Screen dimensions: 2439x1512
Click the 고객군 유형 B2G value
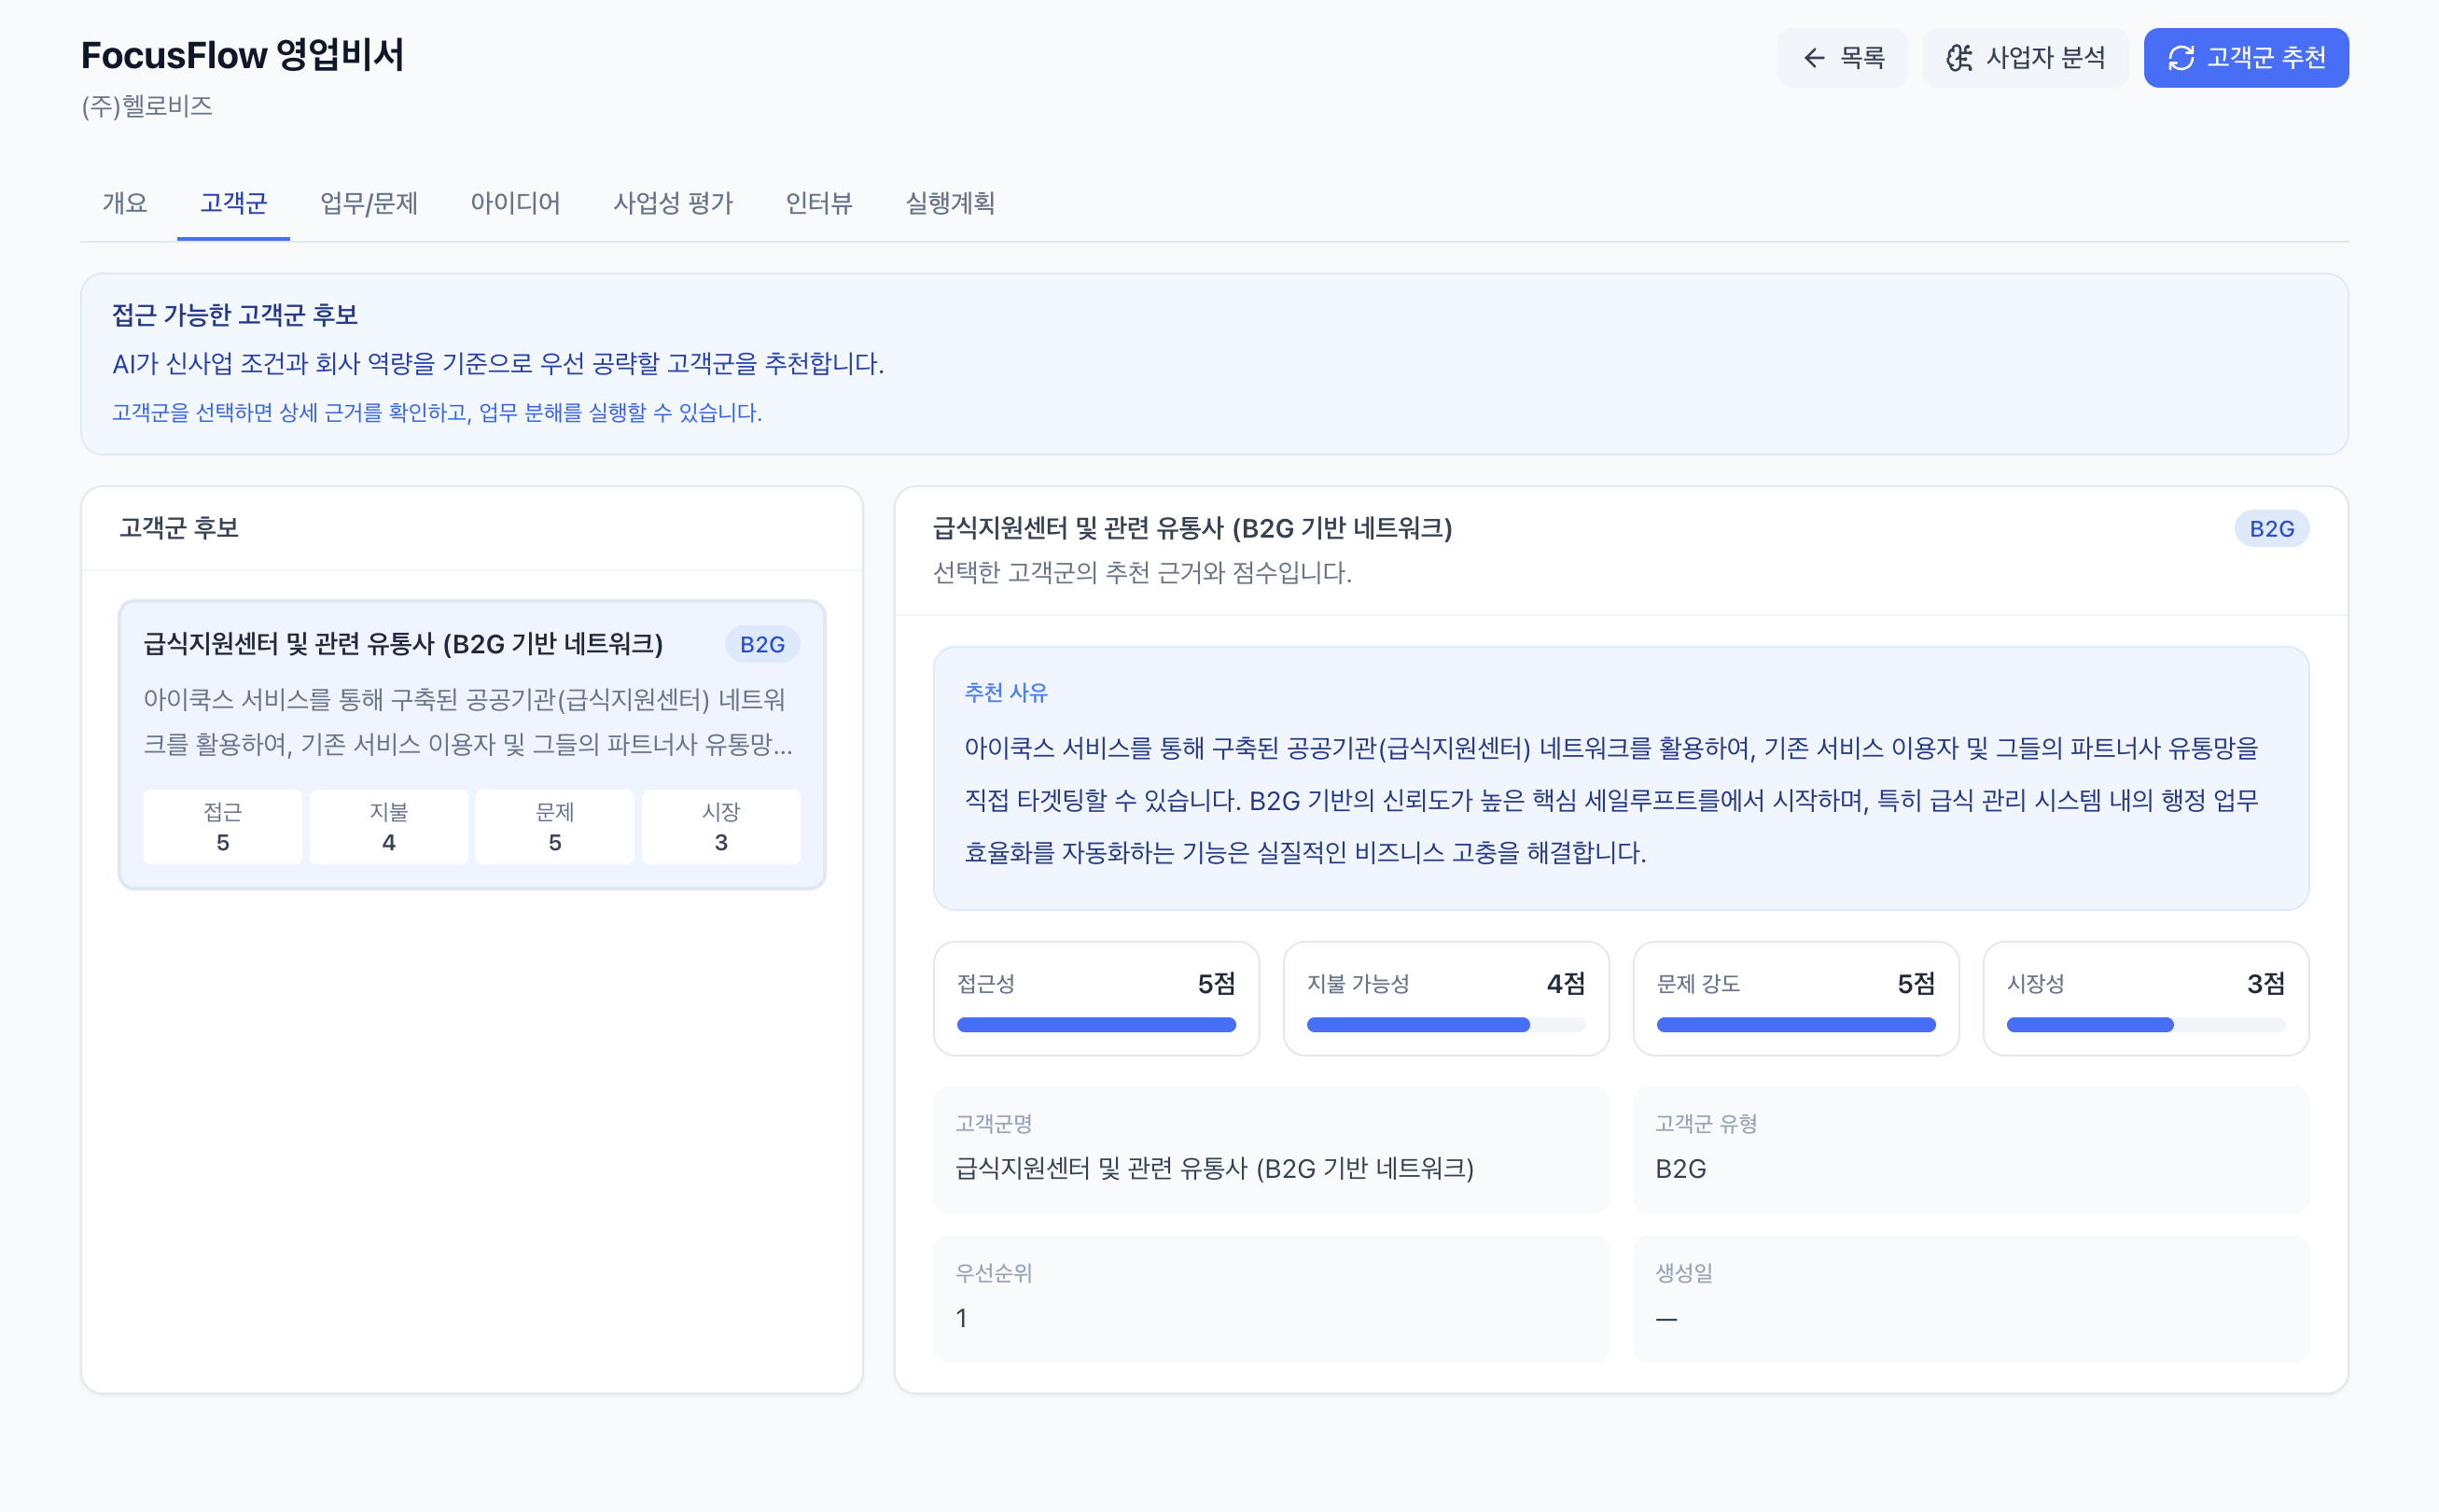[1680, 1169]
